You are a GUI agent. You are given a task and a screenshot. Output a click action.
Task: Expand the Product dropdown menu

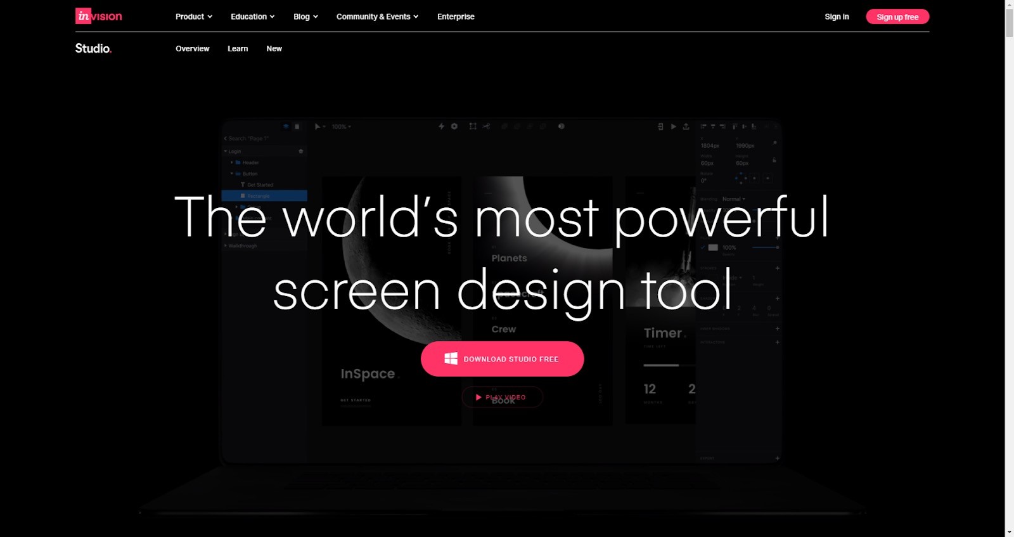pyautogui.click(x=194, y=16)
